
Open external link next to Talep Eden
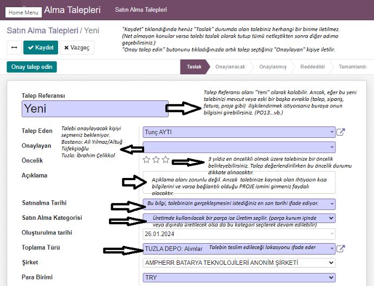pos(340,132)
